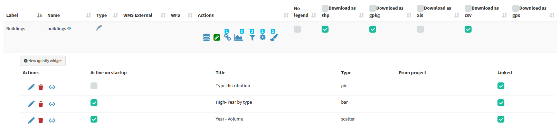Sort by the WFS column arrows
The height and width of the screenshot is (137, 560).
point(190,15)
